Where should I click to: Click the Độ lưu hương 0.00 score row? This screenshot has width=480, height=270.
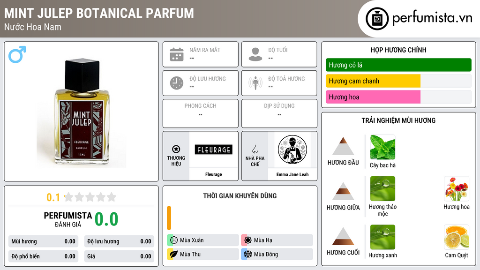coord(119,241)
